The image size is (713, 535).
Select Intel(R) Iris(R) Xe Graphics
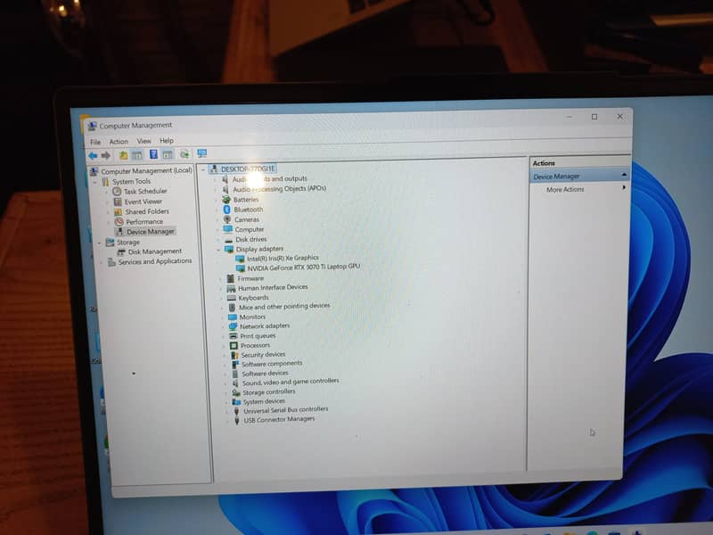point(283,258)
